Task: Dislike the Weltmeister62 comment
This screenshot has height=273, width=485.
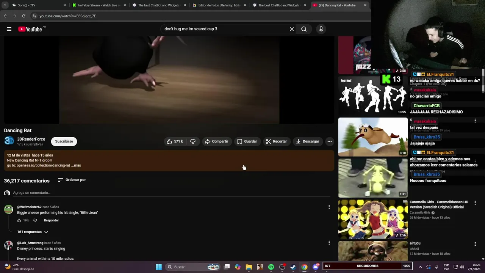Action: [x=35, y=220]
